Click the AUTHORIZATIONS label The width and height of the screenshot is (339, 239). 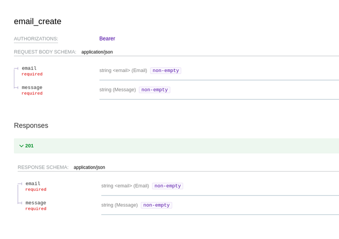tap(36, 39)
